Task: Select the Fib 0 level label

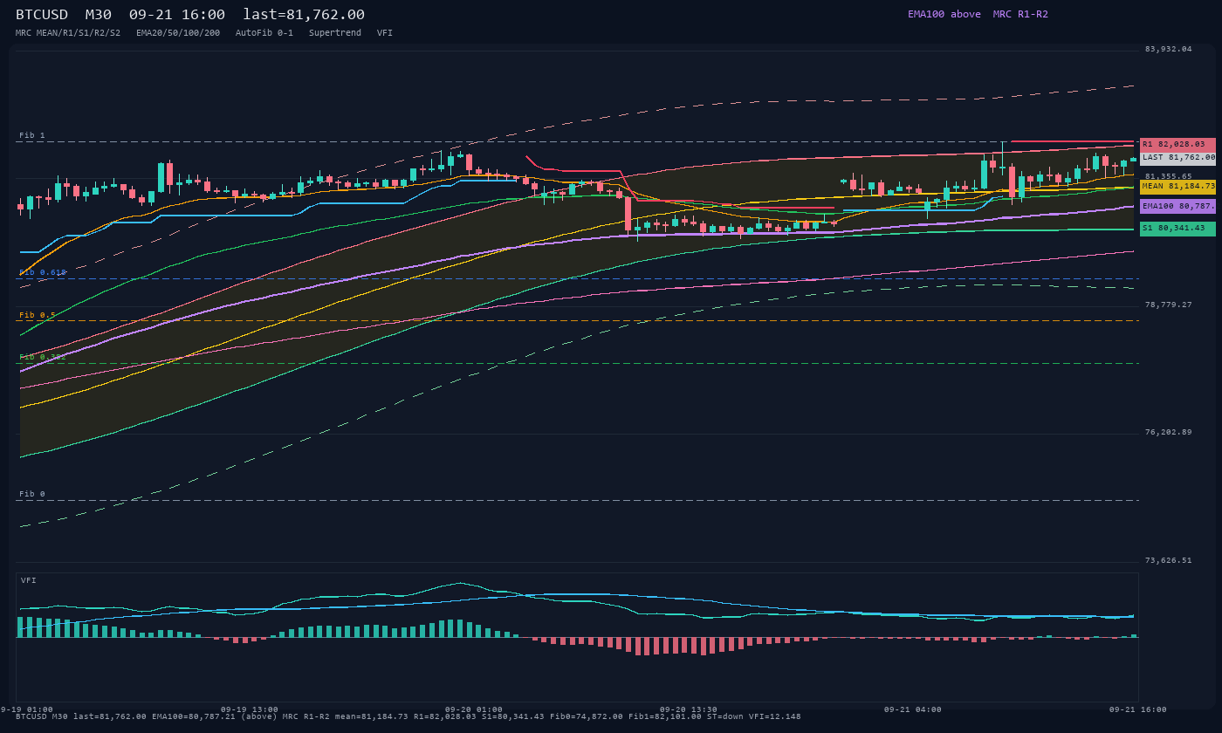Action: point(32,494)
